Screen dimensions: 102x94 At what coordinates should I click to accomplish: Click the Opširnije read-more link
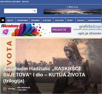11,89
